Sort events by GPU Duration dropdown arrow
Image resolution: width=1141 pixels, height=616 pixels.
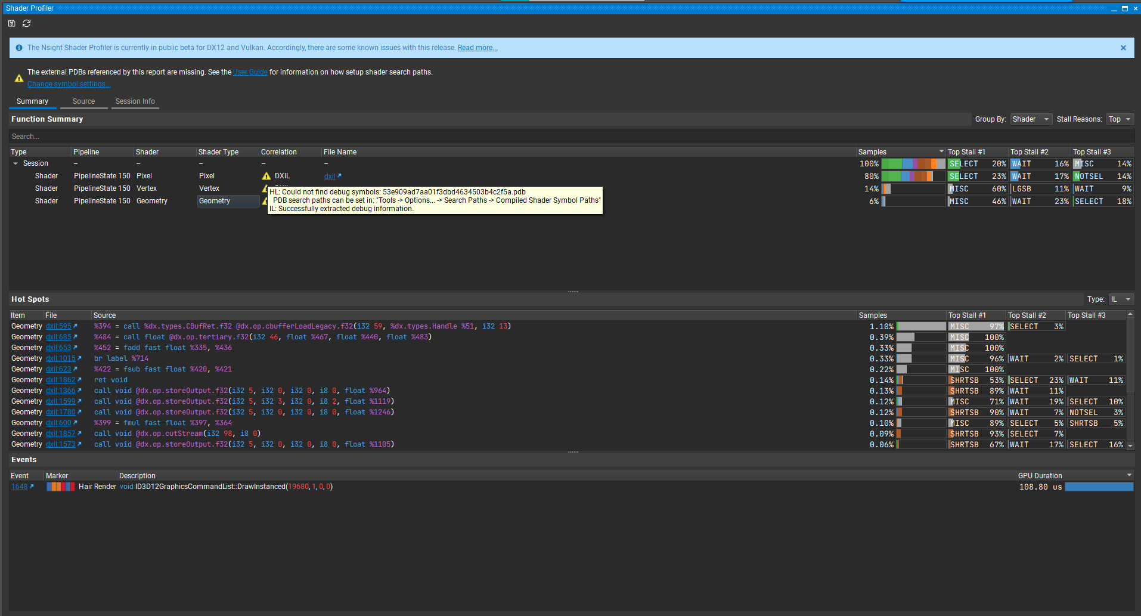pos(1129,475)
